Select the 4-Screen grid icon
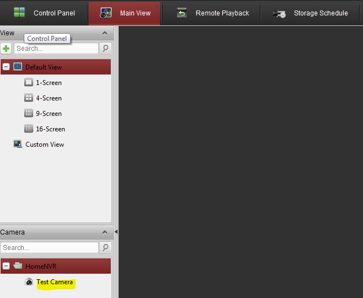 click(x=29, y=98)
